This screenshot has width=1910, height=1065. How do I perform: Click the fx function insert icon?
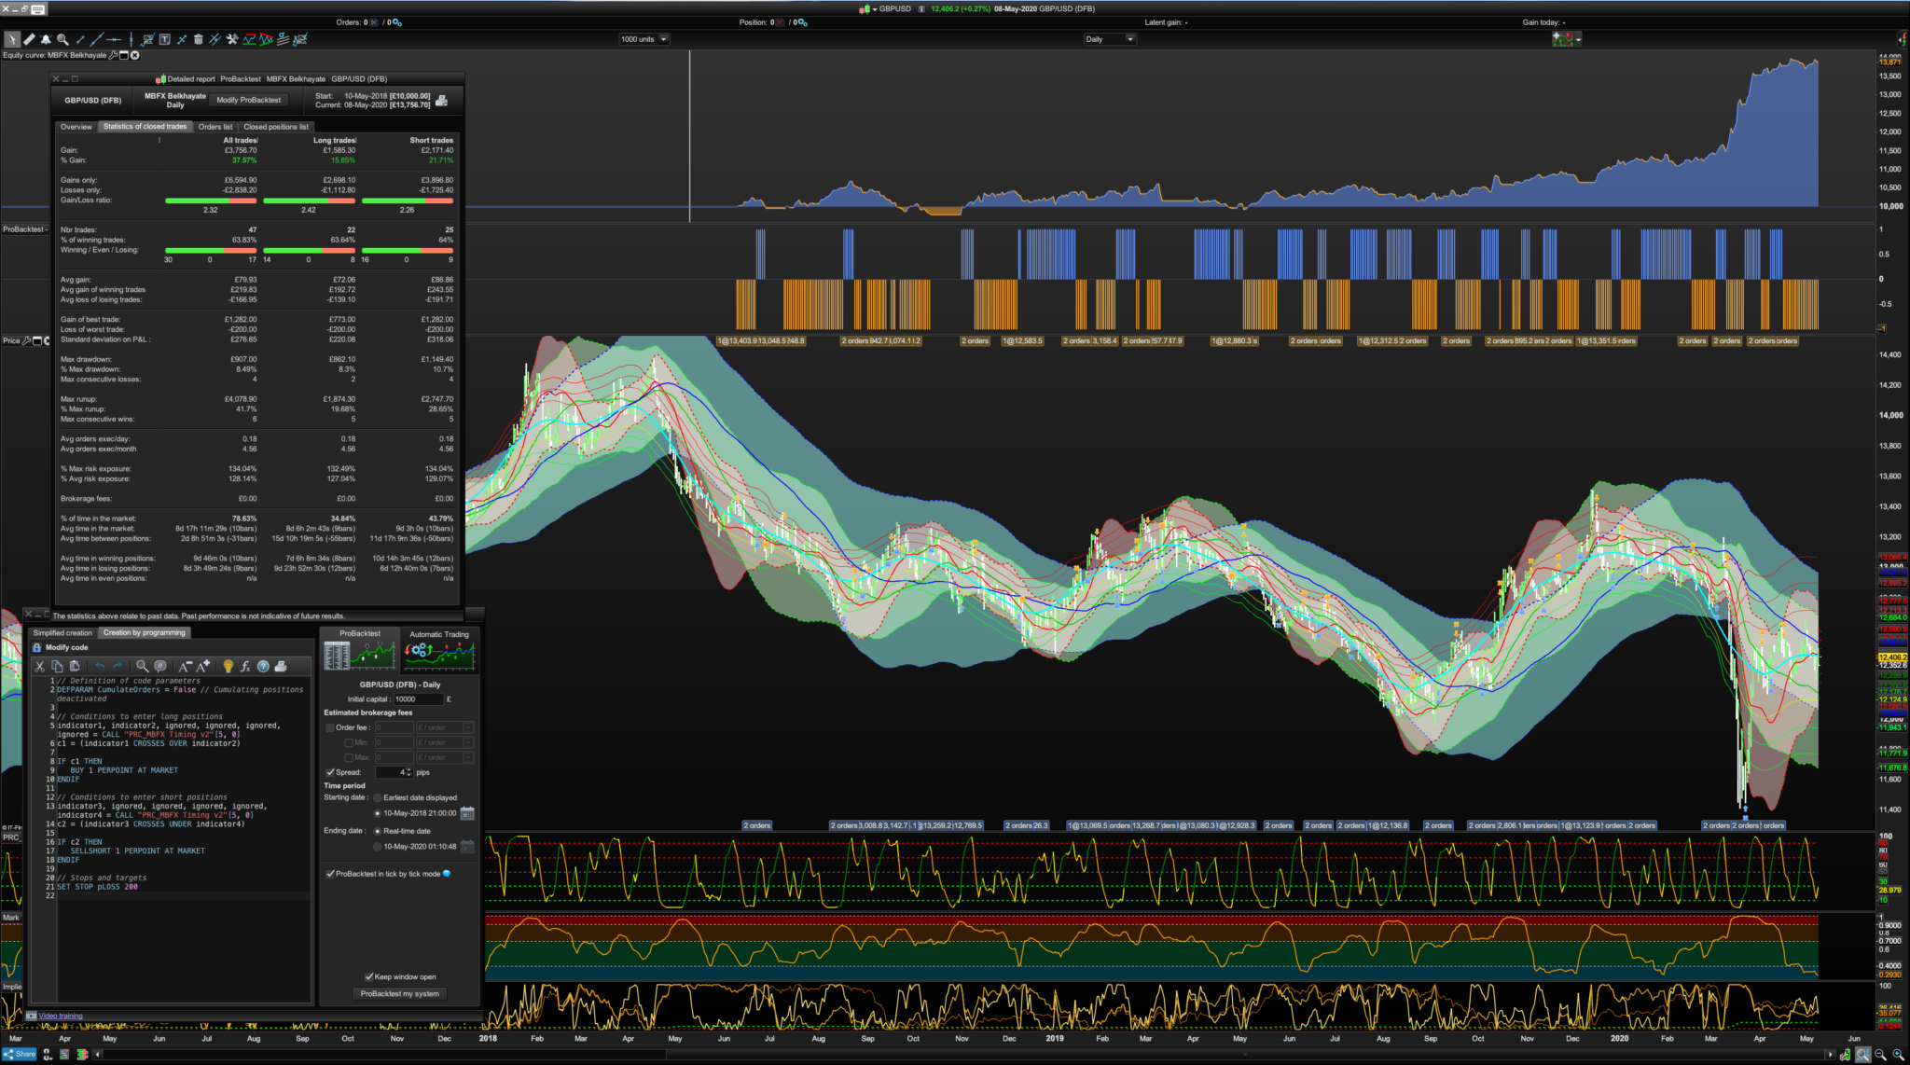[245, 667]
